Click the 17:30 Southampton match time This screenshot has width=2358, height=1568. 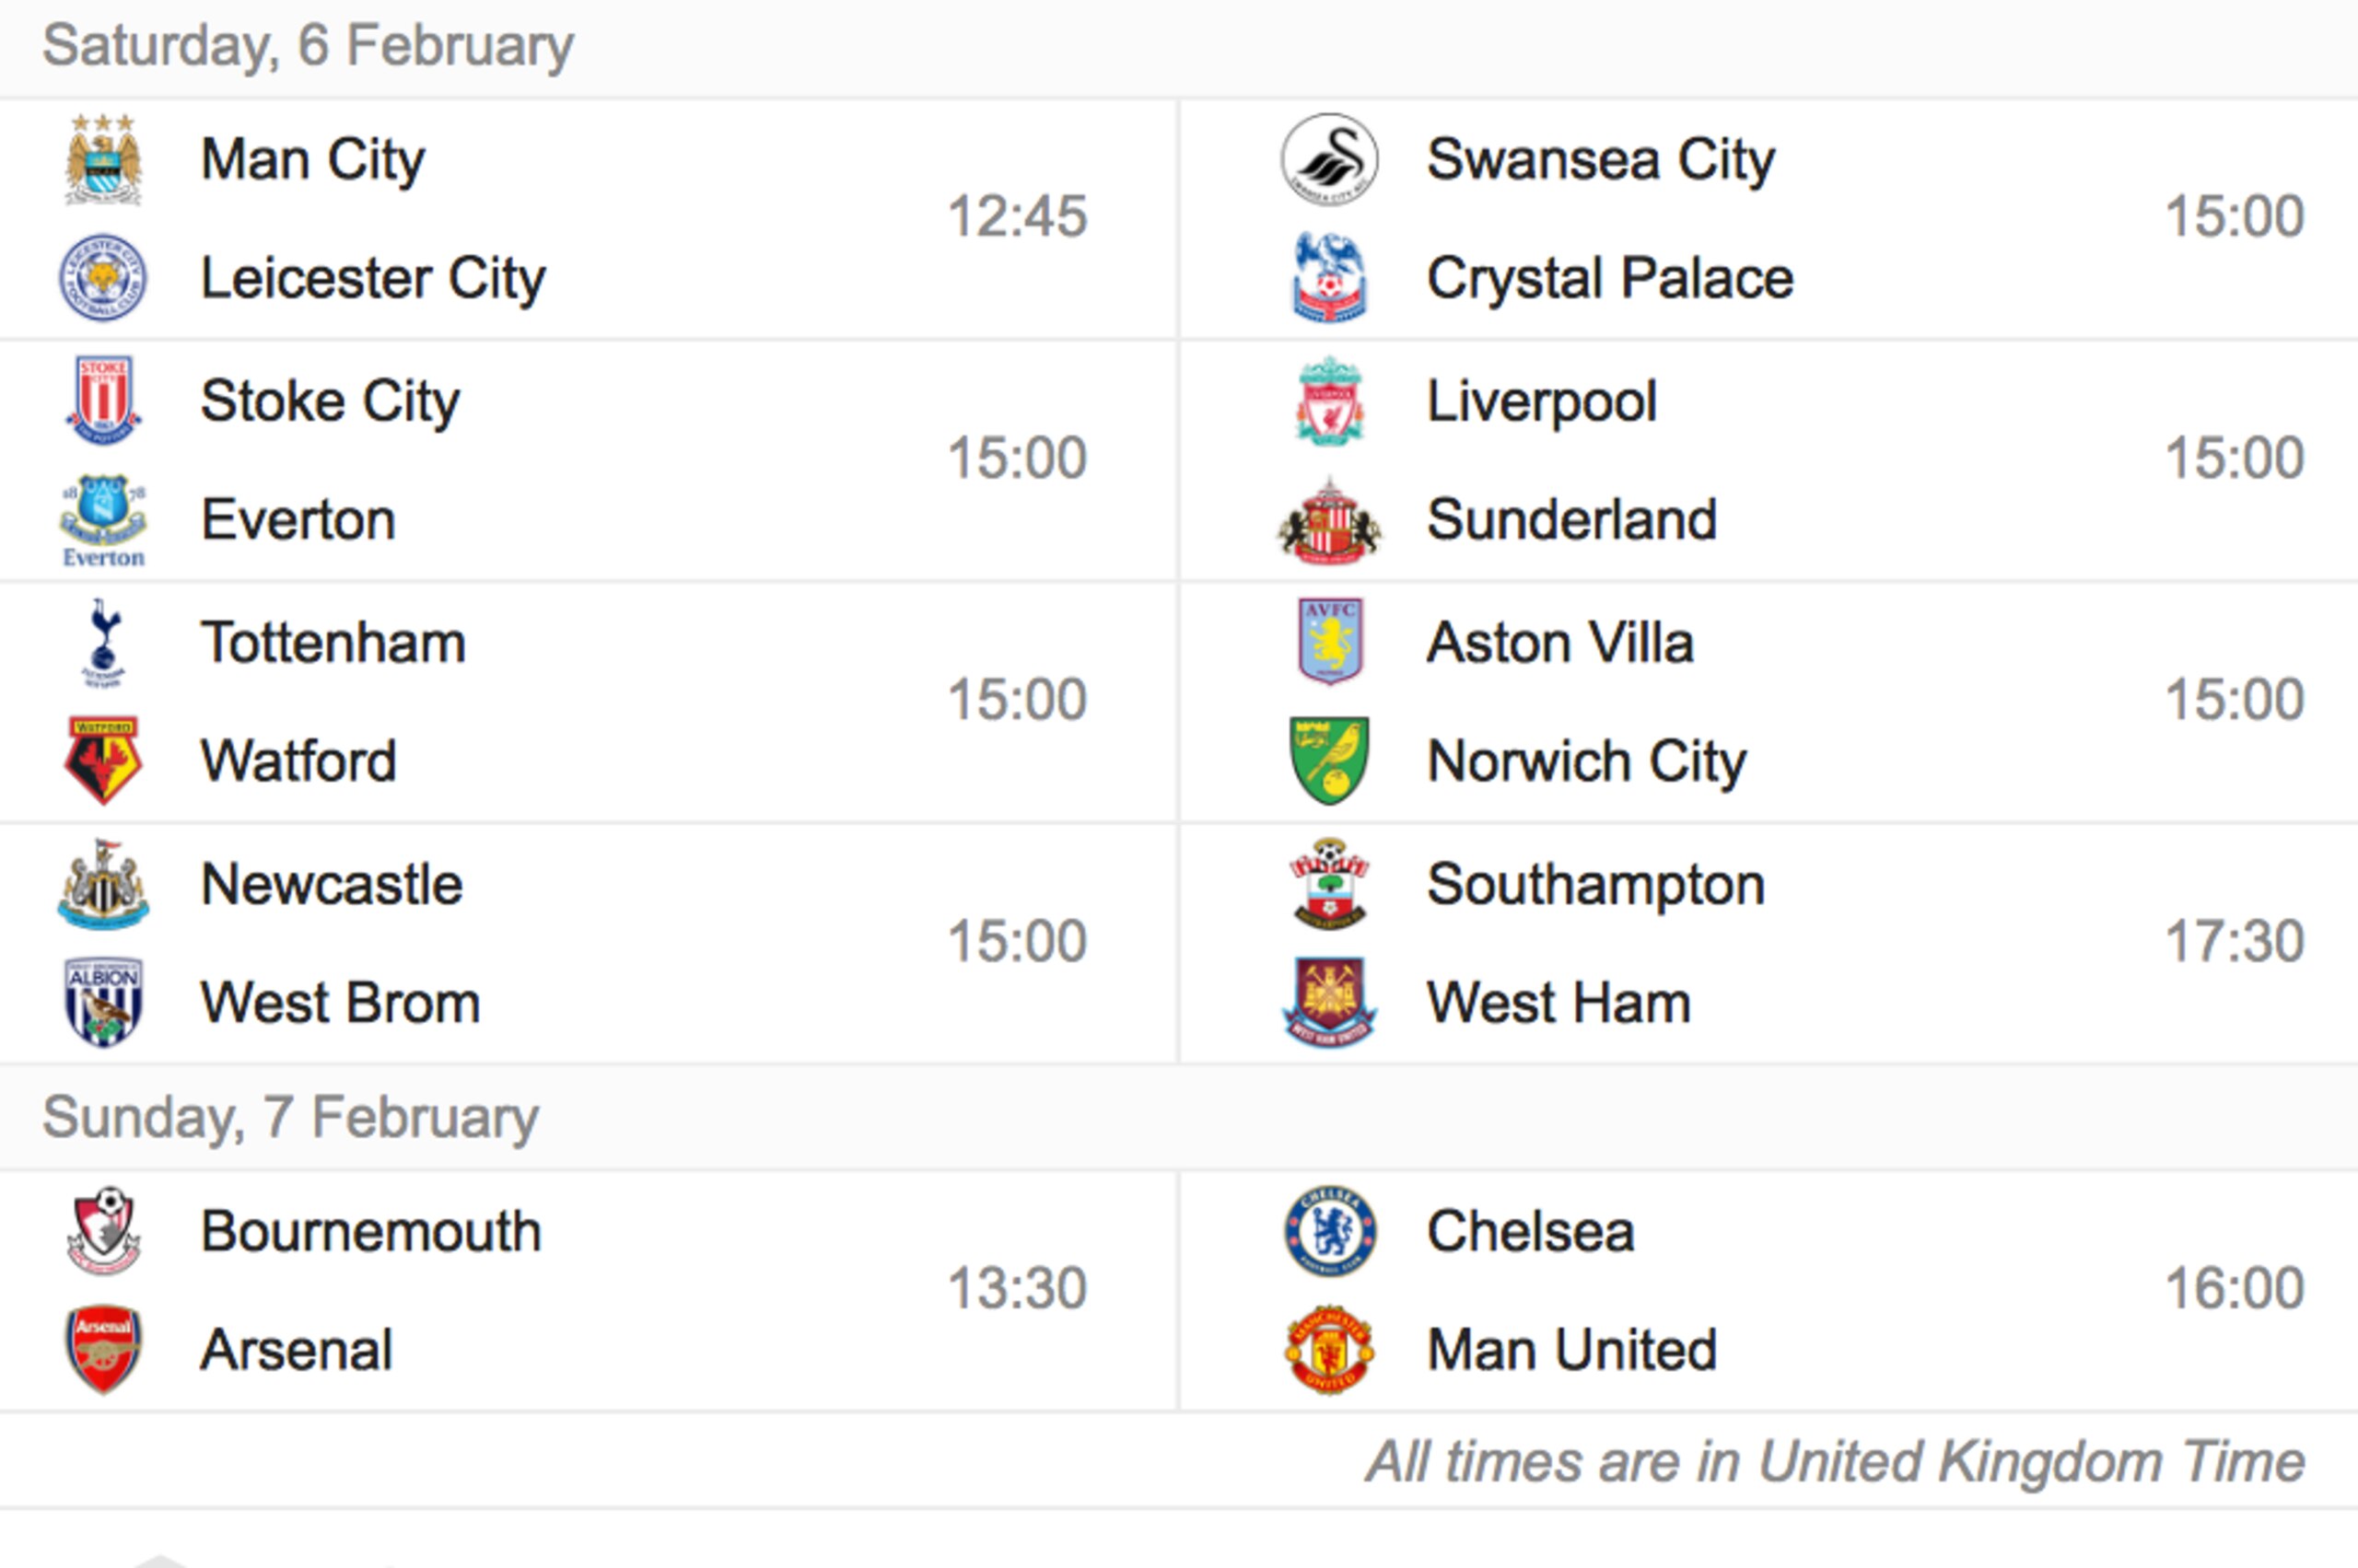[x=2235, y=942]
